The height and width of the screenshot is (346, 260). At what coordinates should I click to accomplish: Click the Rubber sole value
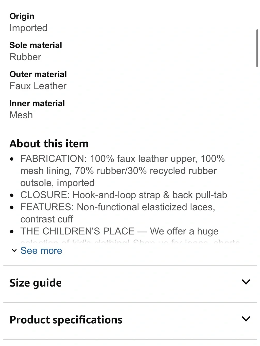(x=25, y=57)
